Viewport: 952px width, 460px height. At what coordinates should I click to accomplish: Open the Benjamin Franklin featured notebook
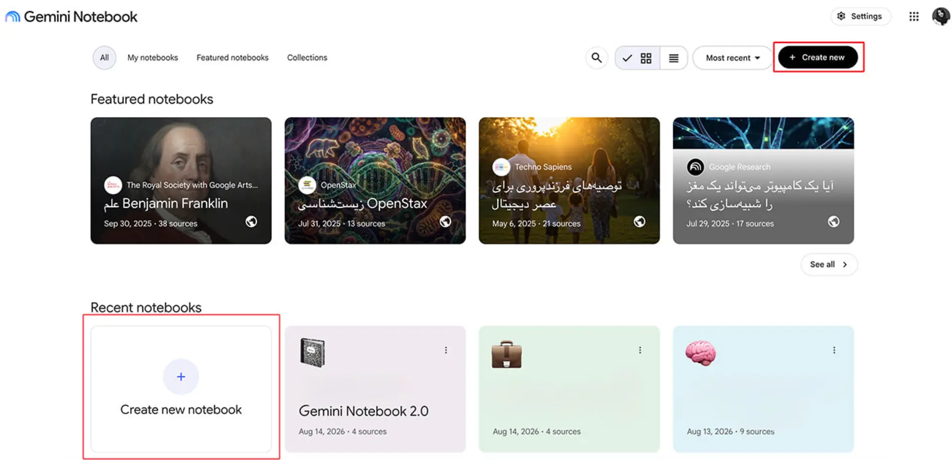tap(181, 180)
